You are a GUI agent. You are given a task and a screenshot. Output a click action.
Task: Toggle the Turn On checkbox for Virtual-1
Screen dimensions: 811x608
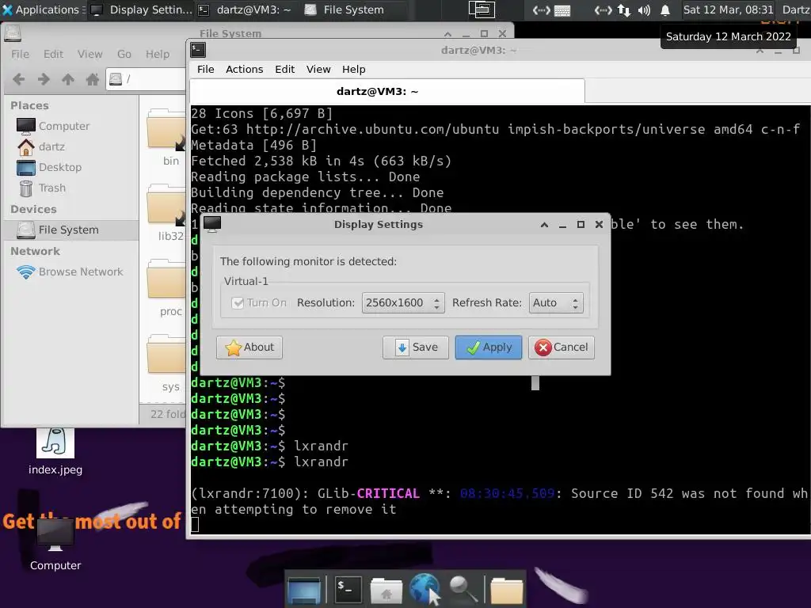point(238,302)
